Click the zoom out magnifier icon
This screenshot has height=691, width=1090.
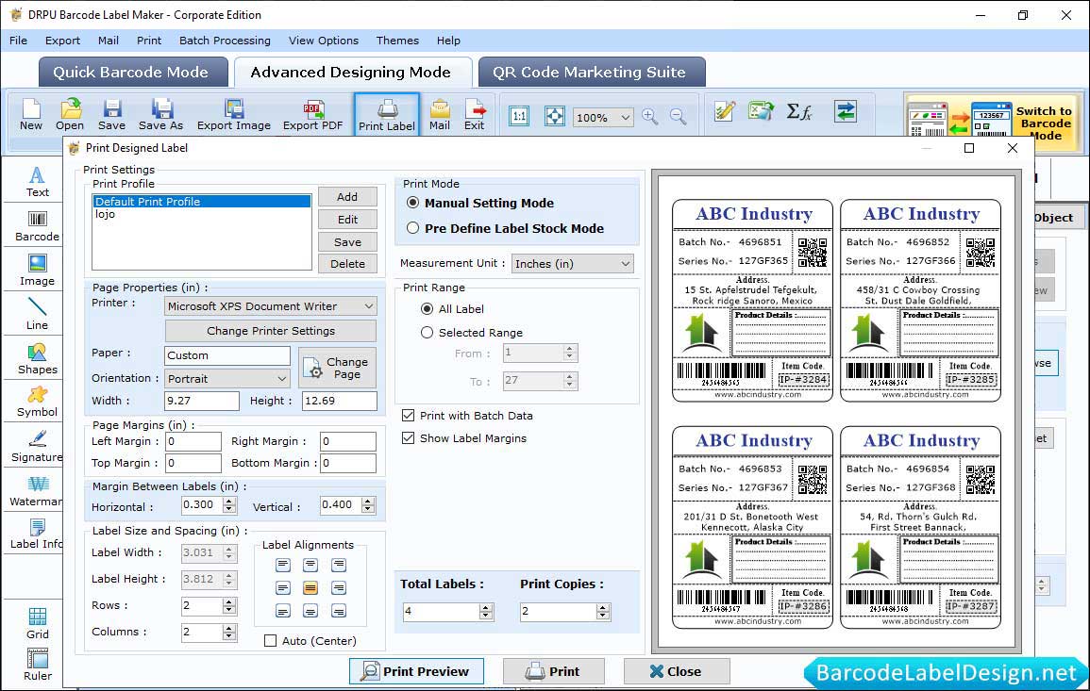(678, 117)
